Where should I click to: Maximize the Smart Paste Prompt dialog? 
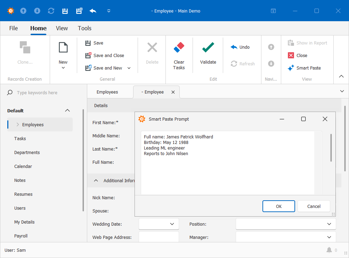tap(303, 119)
